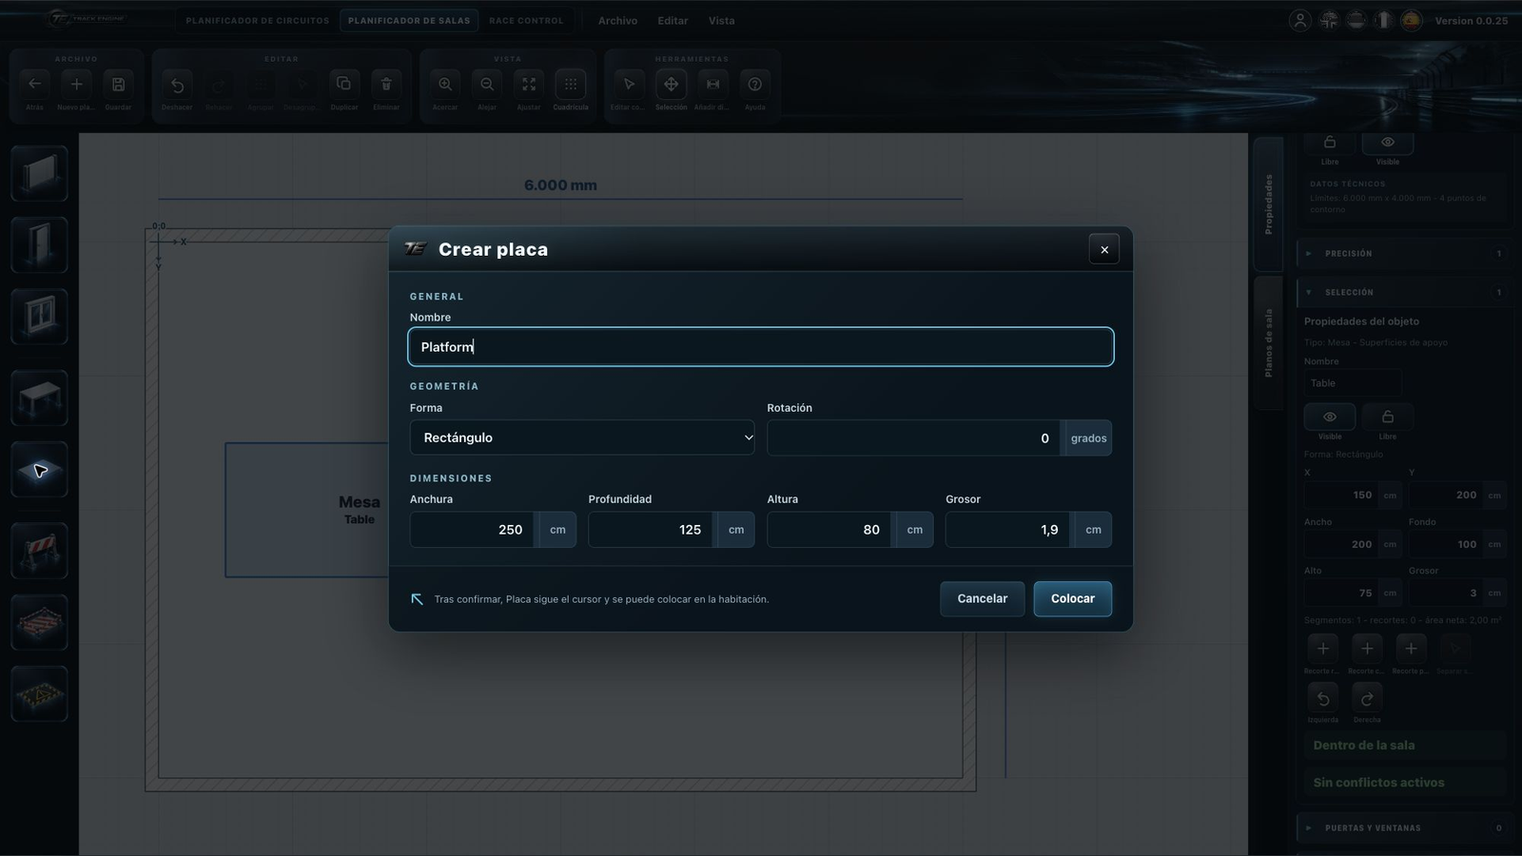Click the Guardar save icon
Viewport: 1522px width, 856px height.
pos(119,85)
